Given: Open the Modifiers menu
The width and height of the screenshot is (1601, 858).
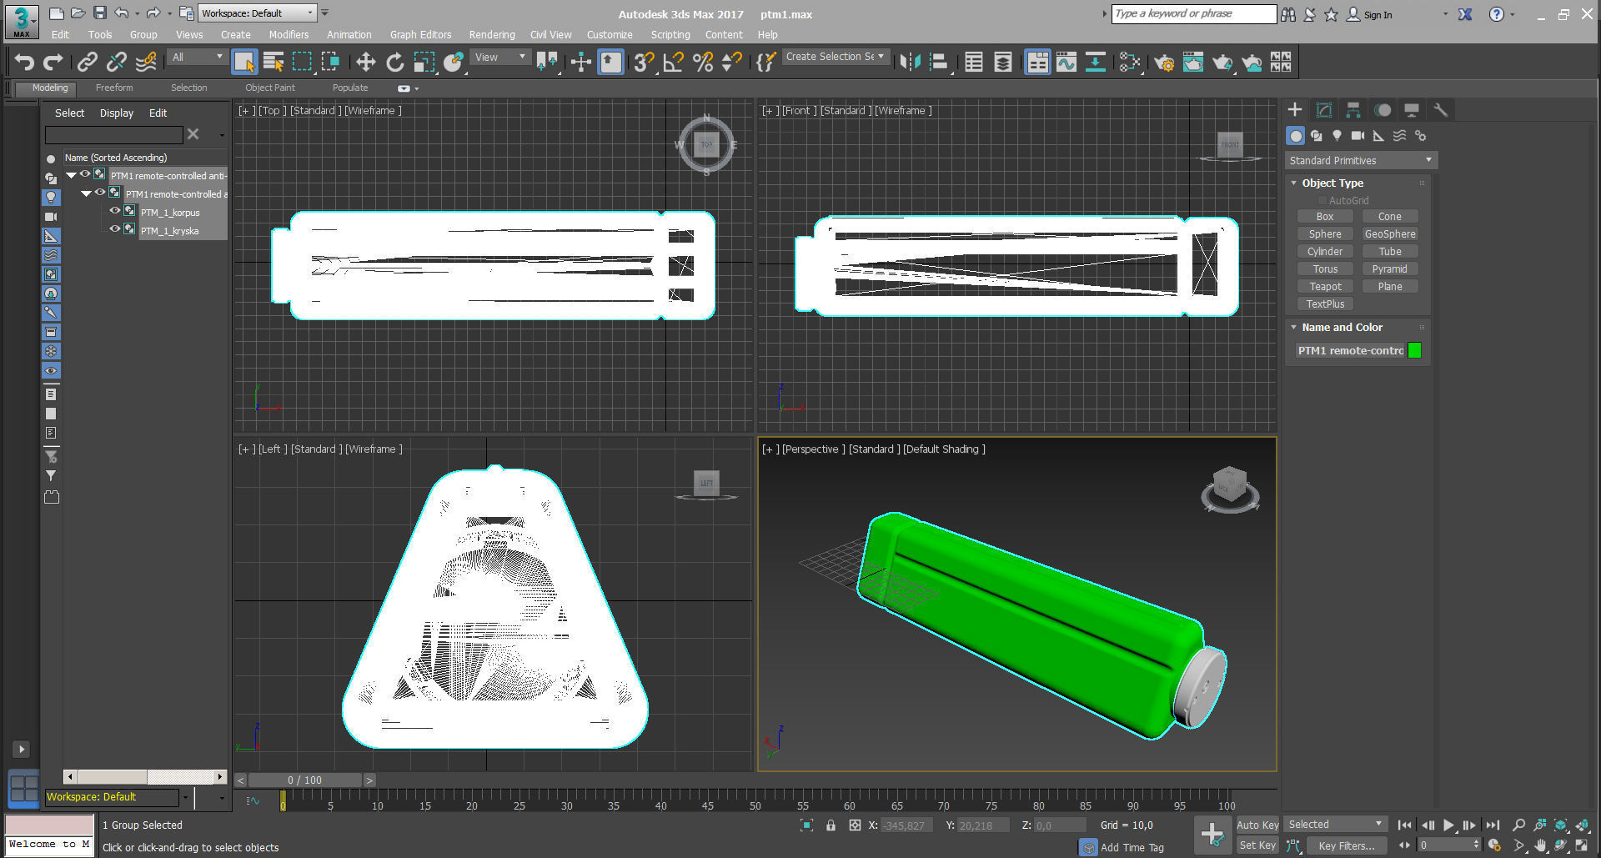Looking at the screenshot, I should [289, 35].
